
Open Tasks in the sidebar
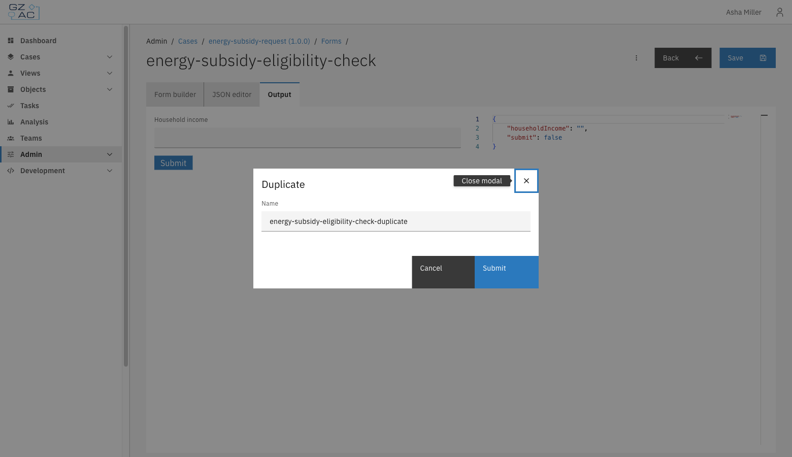[x=61, y=106]
